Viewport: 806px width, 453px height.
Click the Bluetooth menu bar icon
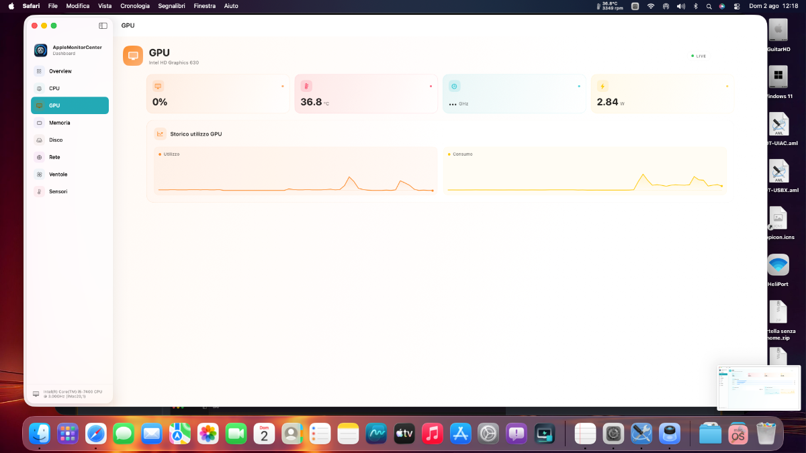[x=696, y=6]
